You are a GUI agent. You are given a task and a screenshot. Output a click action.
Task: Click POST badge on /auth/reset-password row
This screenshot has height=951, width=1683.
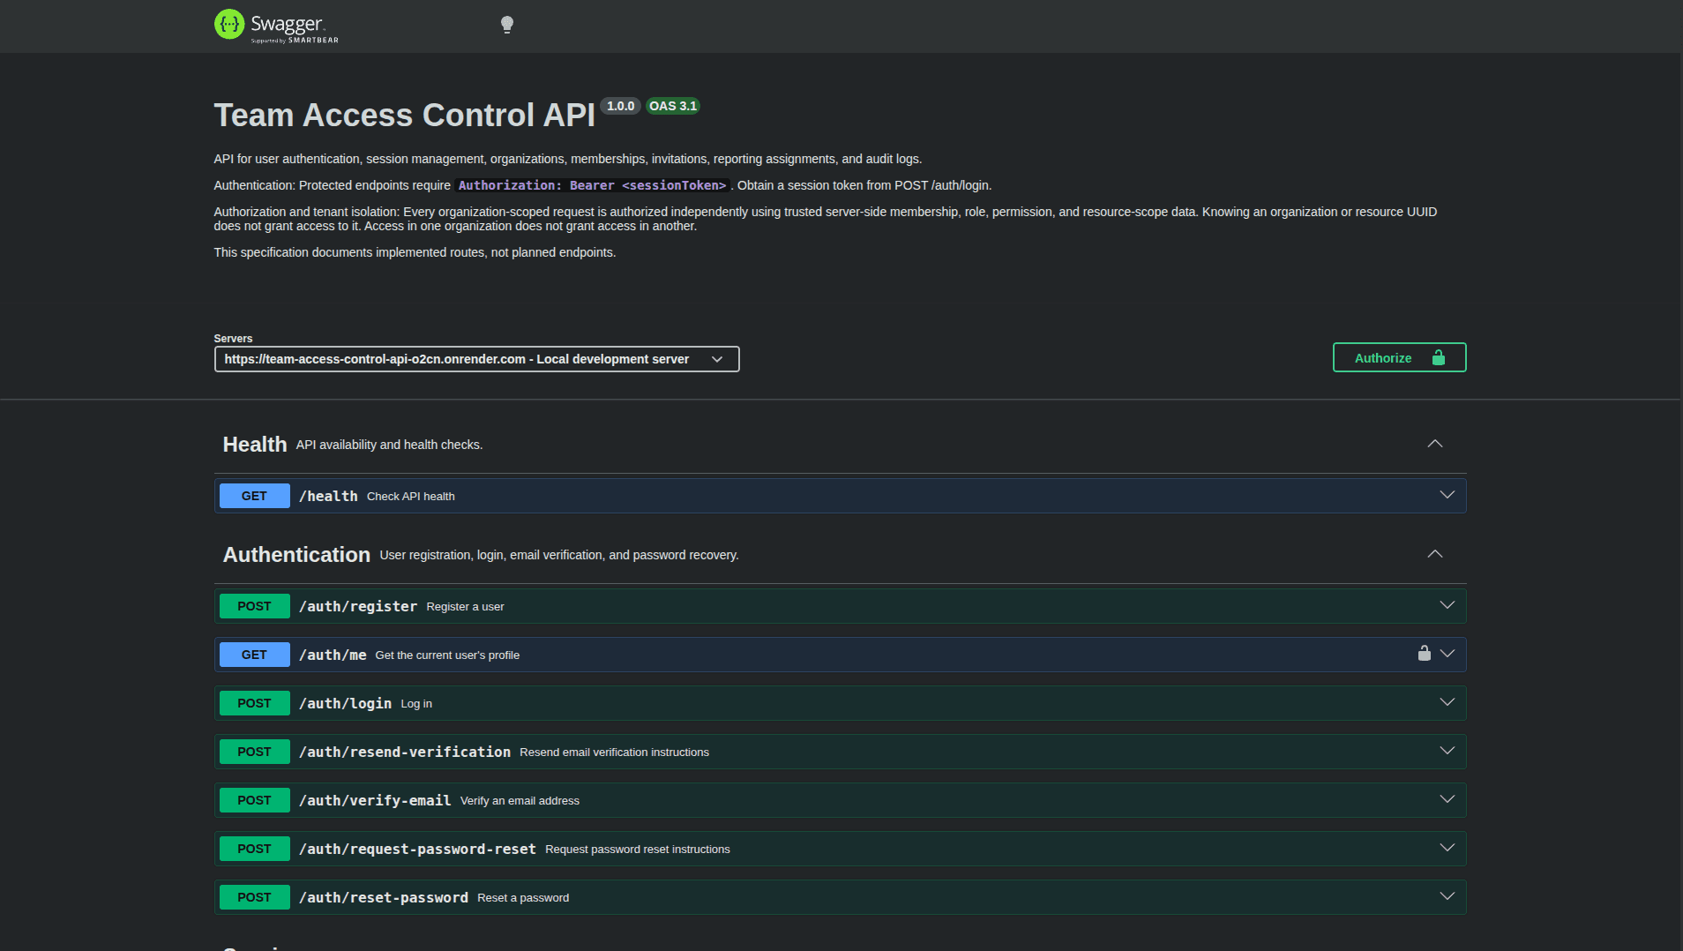coord(254,897)
